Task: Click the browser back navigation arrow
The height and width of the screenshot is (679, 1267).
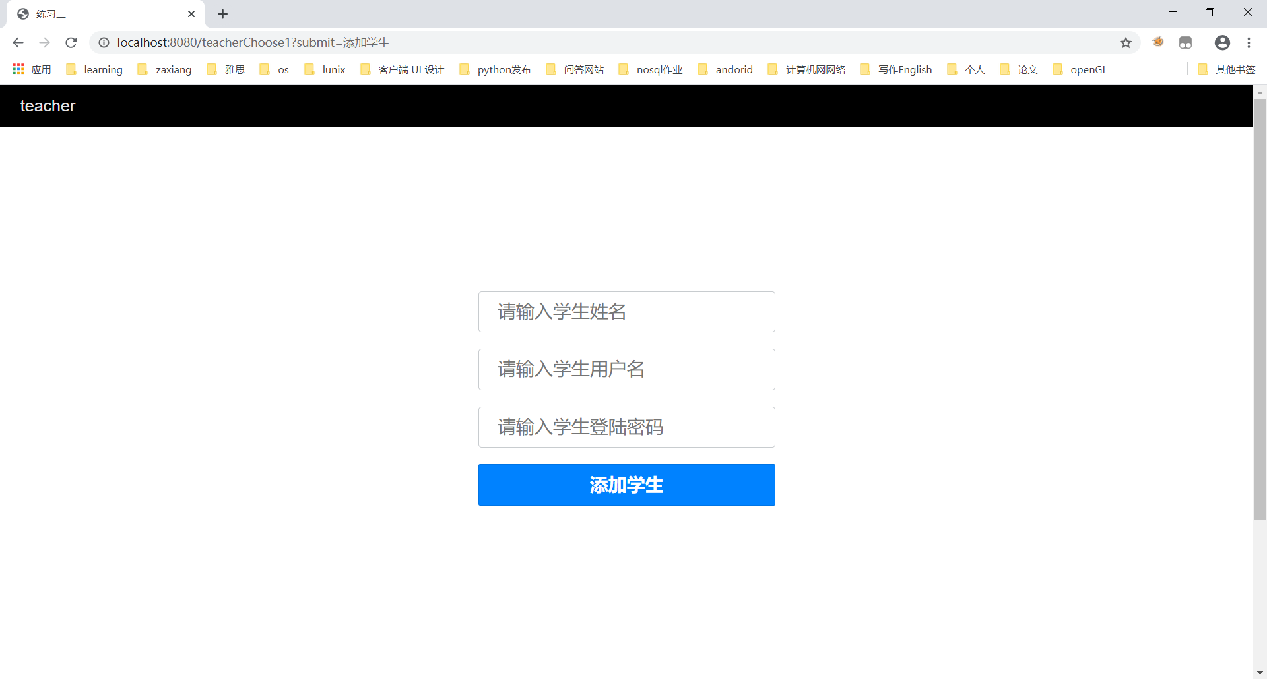Action: click(x=17, y=42)
